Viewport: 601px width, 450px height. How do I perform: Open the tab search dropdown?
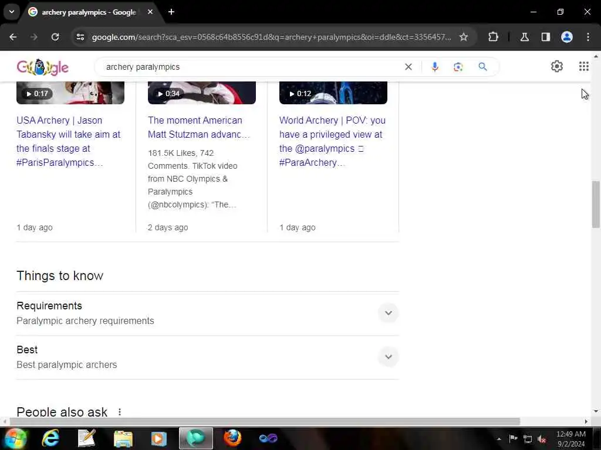[x=12, y=12]
